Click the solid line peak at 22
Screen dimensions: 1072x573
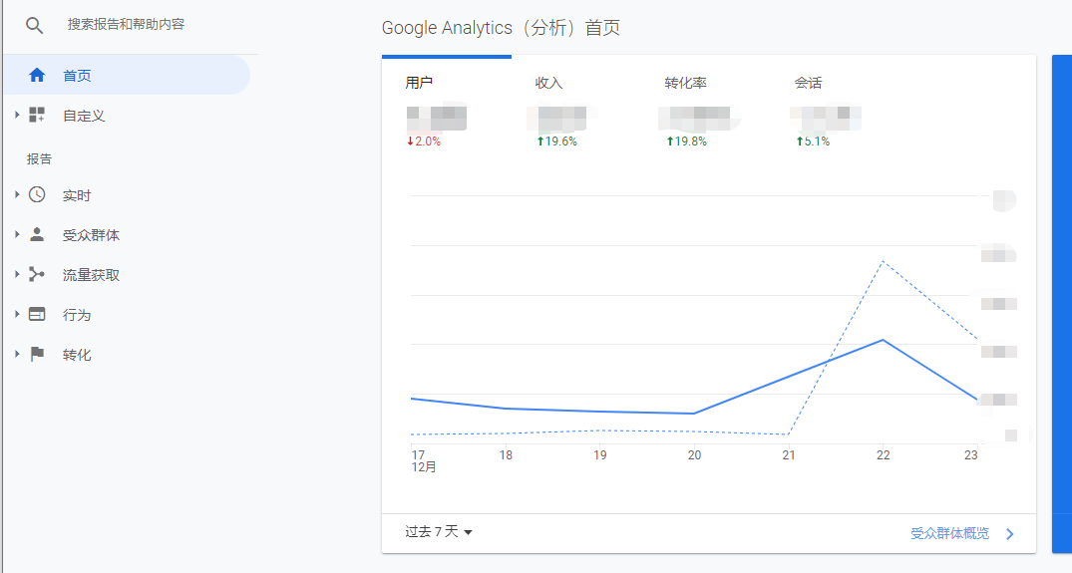coord(884,340)
